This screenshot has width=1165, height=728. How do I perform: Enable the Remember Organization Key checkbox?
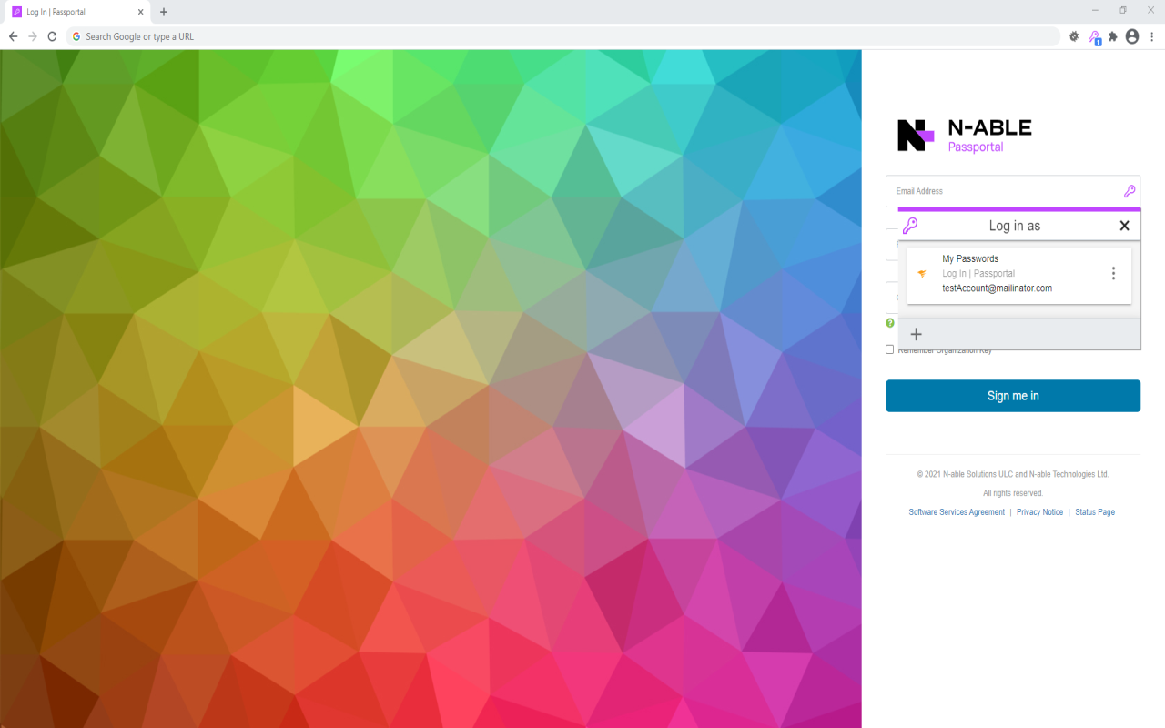[x=889, y=349]
